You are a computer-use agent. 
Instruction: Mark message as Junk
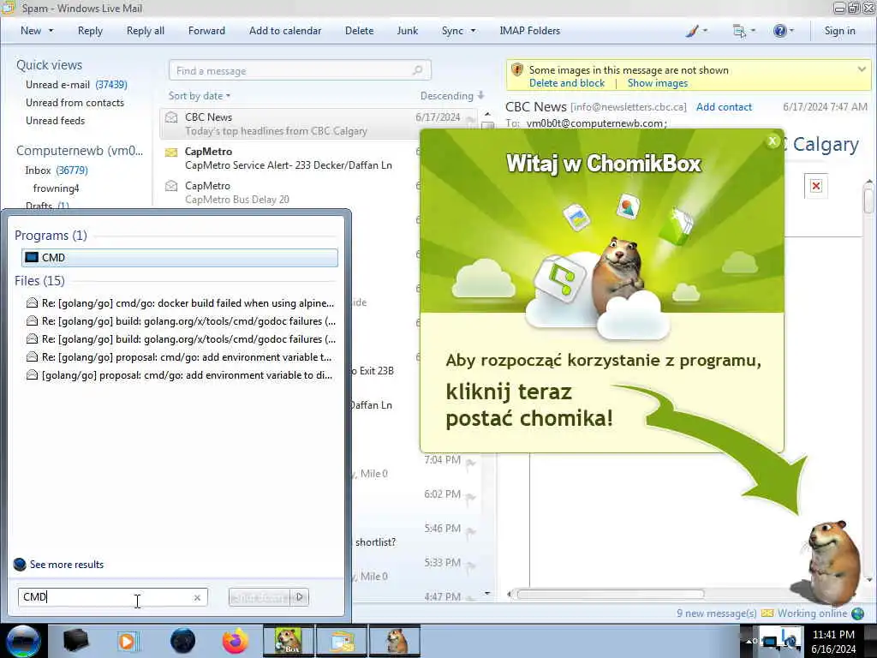pyautogui.click(x=407, y=31)
